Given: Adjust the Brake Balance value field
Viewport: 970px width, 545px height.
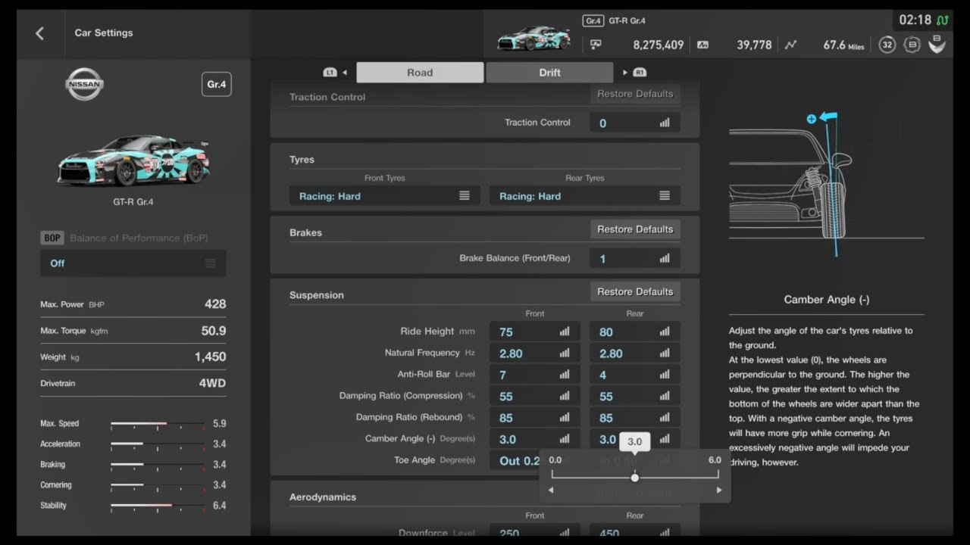Looking at the screenshot, I should 635,259.
